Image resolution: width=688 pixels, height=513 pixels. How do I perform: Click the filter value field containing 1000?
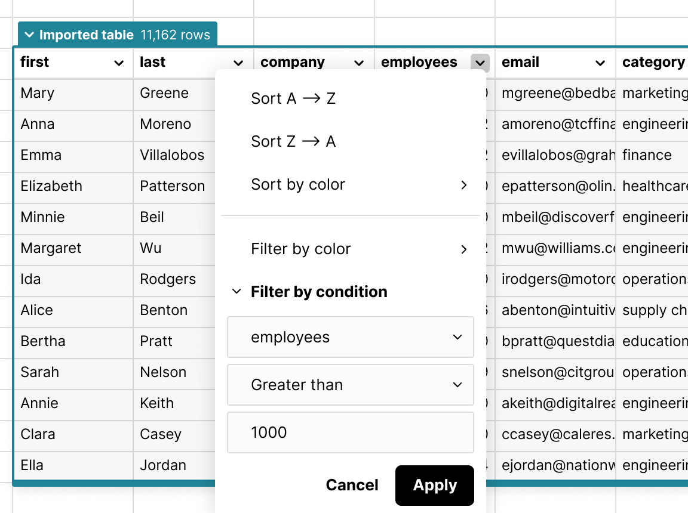pyautogui.click(x=350, y=432)
